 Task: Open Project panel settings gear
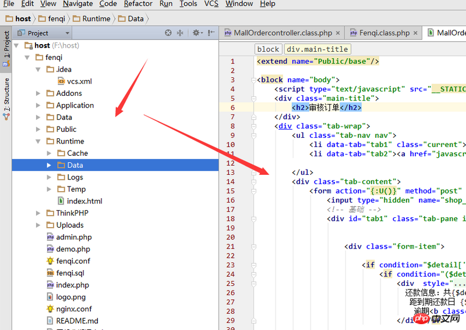(196, 33)
